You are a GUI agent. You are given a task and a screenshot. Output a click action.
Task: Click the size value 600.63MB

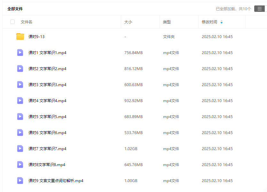tap(134, 85)
